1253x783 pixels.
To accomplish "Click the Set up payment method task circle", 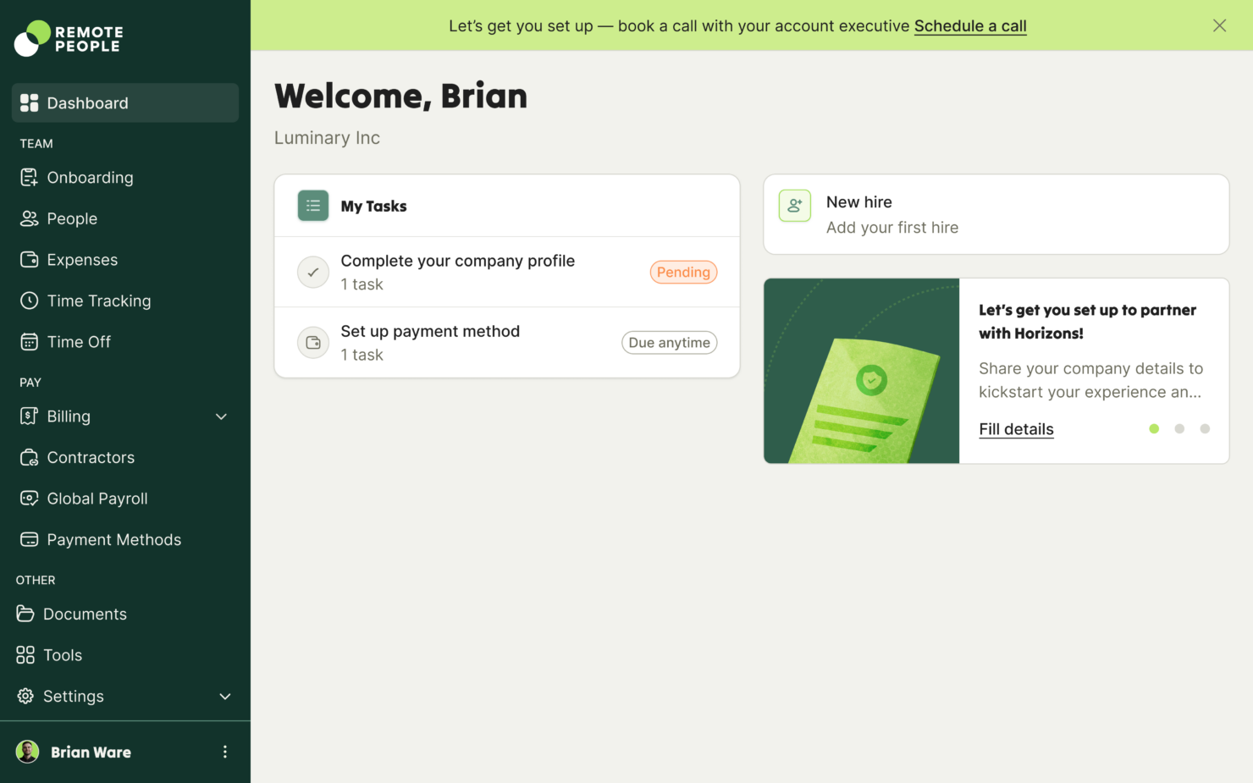I will 313,342.
